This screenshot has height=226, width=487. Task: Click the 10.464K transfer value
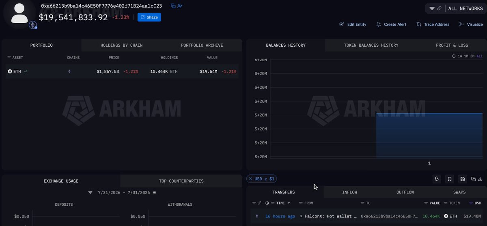(x=431, y=216)
